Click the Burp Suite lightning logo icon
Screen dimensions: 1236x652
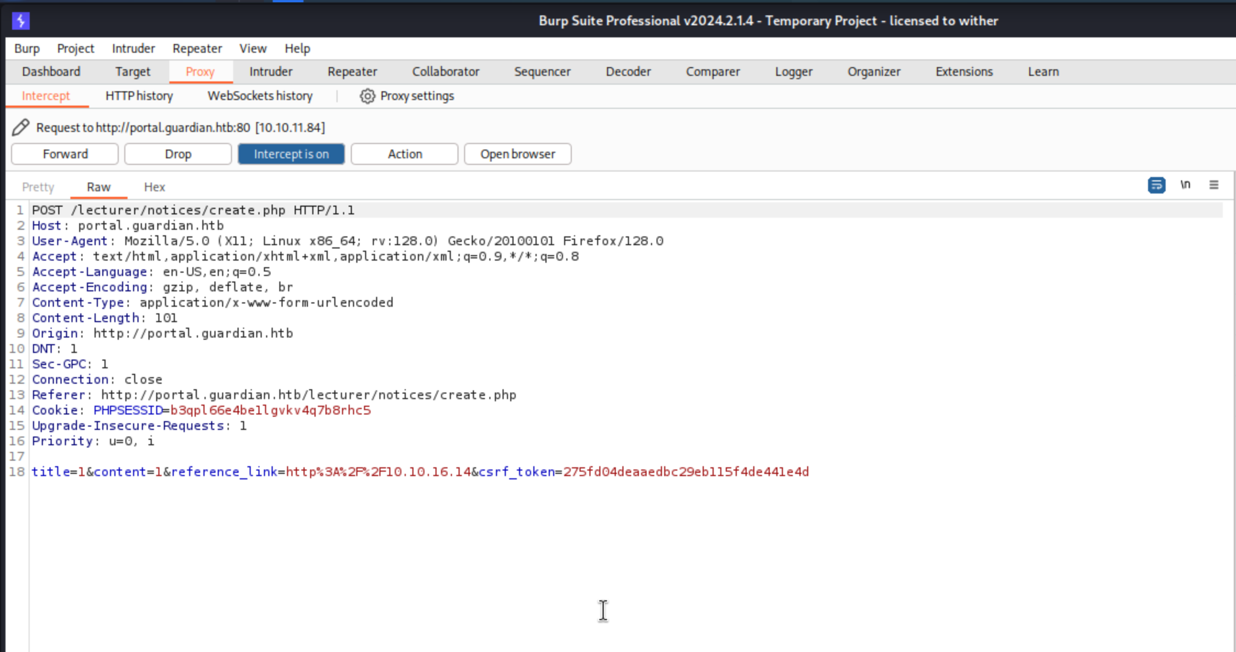21,21
